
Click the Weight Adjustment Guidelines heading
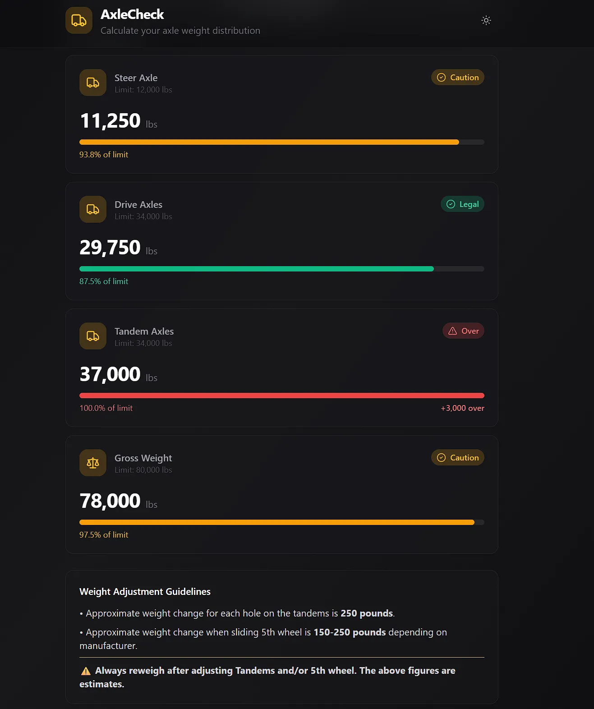(x=145, y=592)
